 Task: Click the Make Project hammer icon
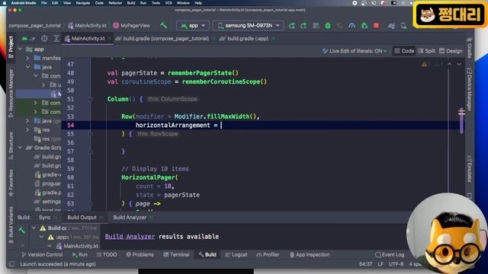(164, 25)
